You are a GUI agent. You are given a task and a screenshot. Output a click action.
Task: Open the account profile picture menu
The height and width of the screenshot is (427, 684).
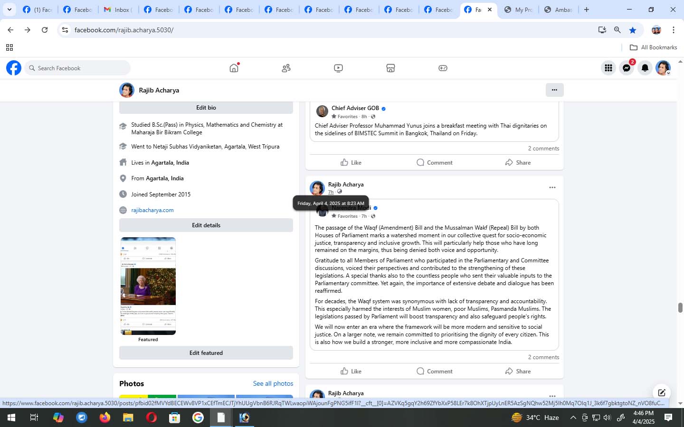point(663,68)
